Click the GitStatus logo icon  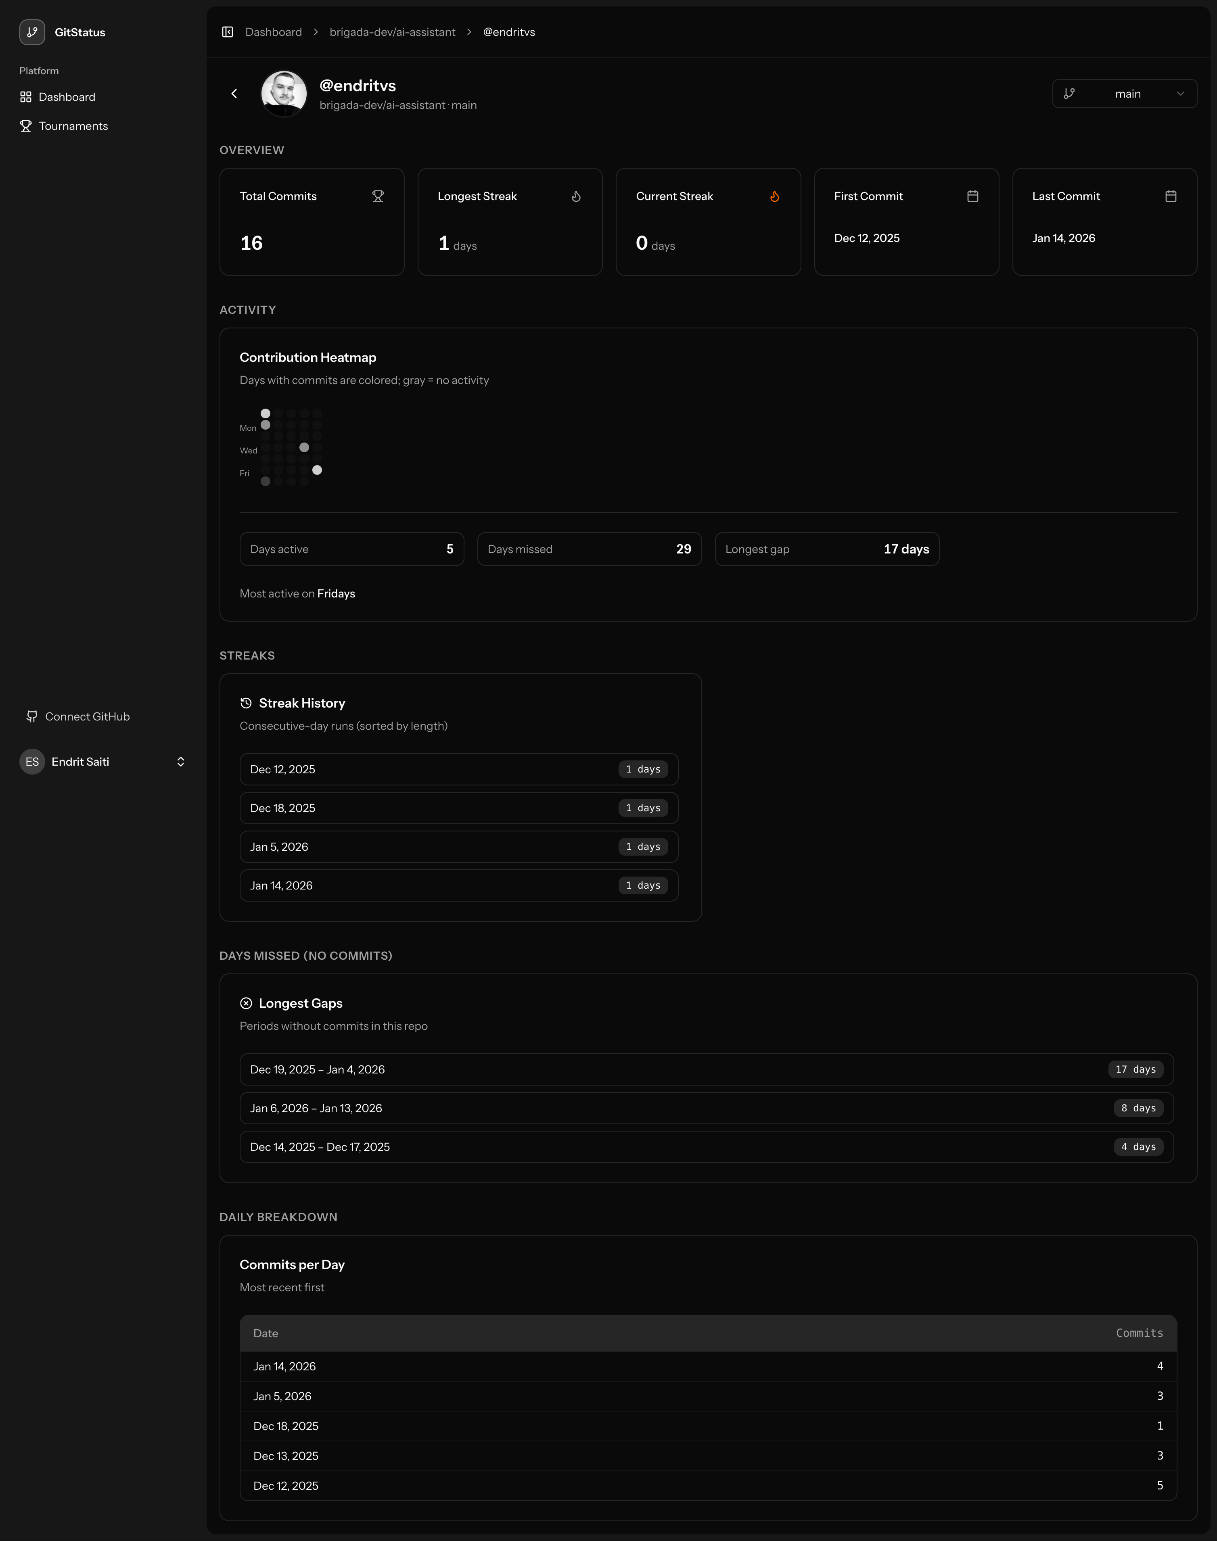[x=32, y=31]
